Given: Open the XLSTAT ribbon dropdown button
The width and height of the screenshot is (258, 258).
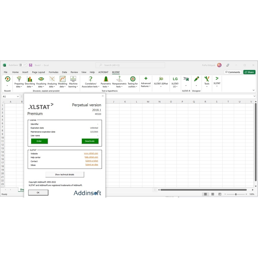Looking at the screenshot, I should pyautogui.click(x=217, y=82).
